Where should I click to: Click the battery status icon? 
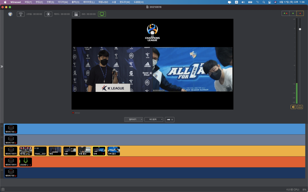(250, 2)
